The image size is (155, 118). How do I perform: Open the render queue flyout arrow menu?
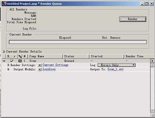click(x=152, y=61)
